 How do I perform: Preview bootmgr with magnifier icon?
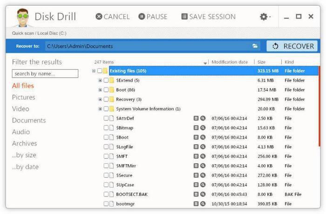click(203, 204)
